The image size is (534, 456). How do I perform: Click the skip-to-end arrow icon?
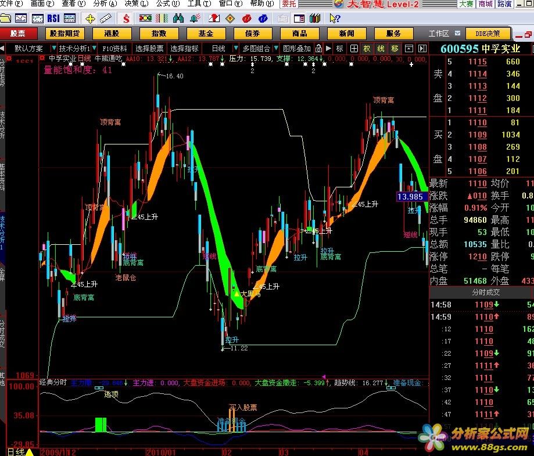422,48
